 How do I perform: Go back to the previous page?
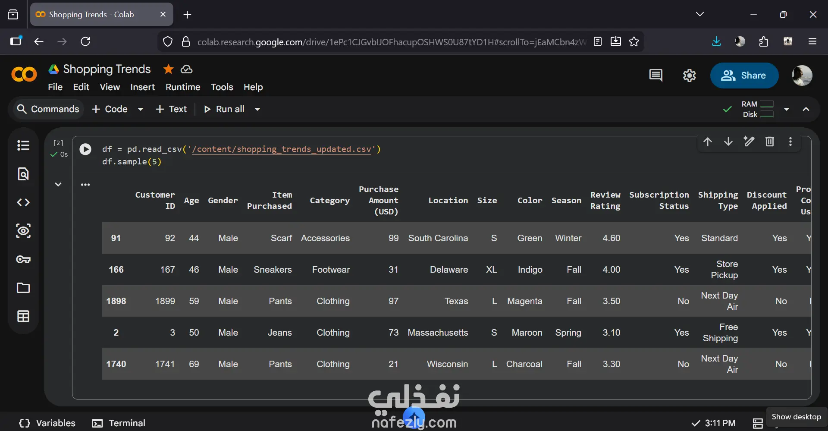point(39,41)
